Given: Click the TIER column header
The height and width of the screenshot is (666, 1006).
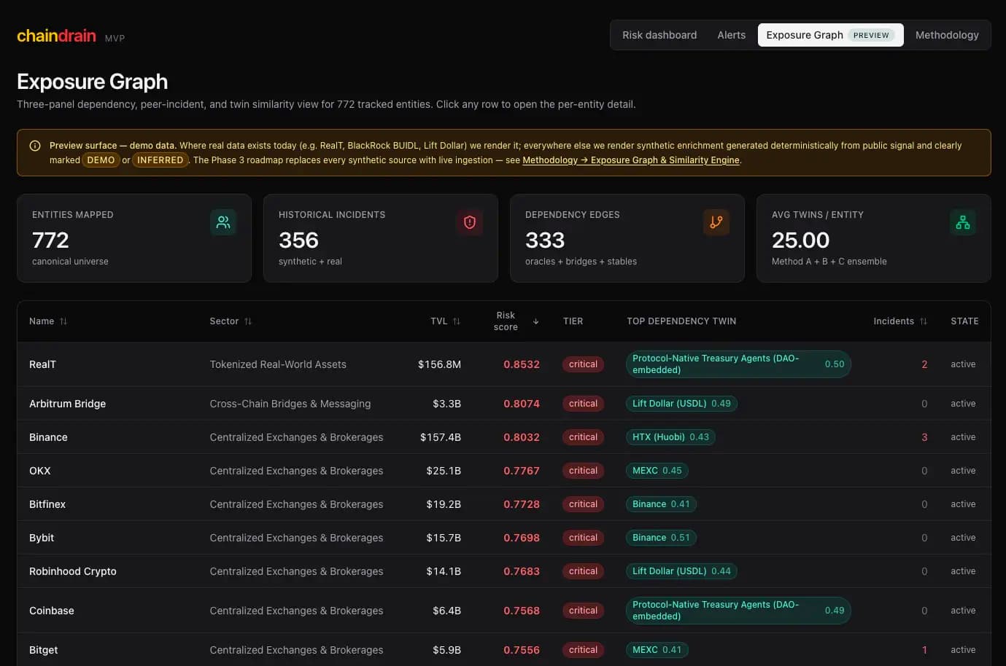Looking at the screenshot, I should coord(573,321).
